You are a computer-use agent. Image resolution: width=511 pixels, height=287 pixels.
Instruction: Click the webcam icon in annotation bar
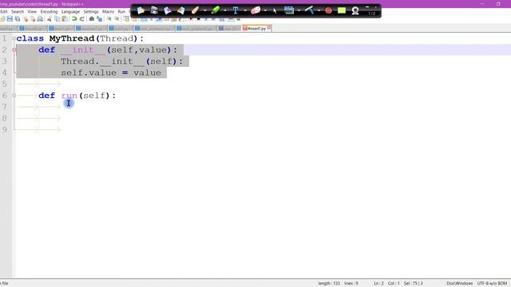355,10
